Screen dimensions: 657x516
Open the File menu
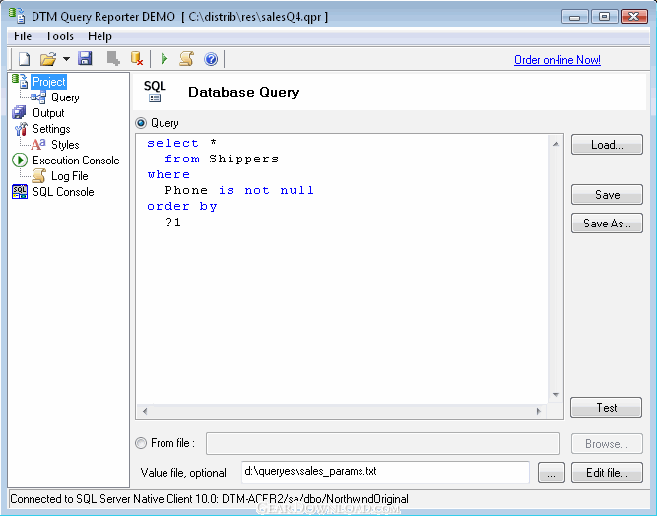[x=23, y=36]
